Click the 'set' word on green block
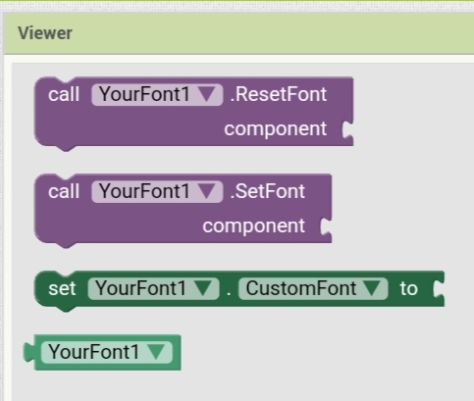This screenshot has height=401, width=474. [62, 289]
